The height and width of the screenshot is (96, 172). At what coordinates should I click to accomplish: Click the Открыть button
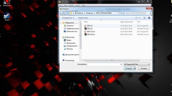coord(129,68)
